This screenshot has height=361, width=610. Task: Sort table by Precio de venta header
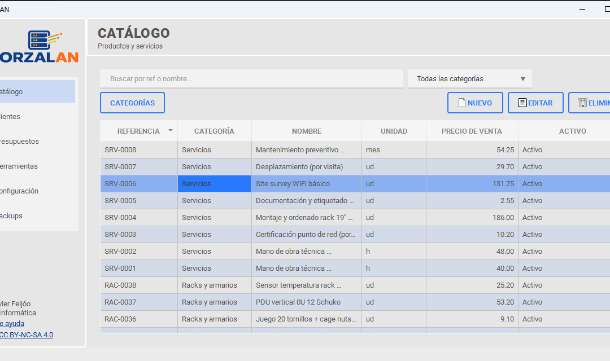pos(472,131)
